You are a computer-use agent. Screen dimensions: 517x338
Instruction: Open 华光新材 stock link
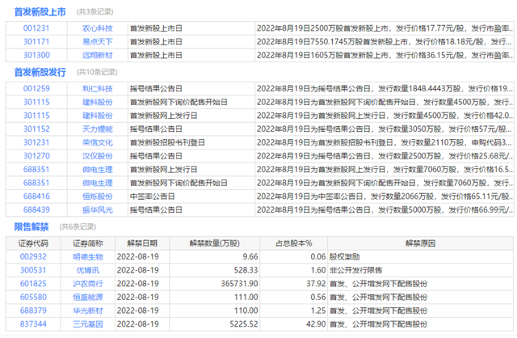[88, 311]
